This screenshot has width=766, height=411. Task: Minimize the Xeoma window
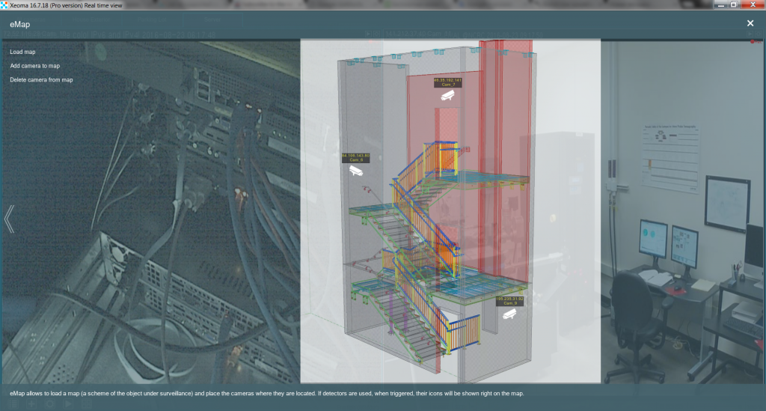(x=721, y=4)
